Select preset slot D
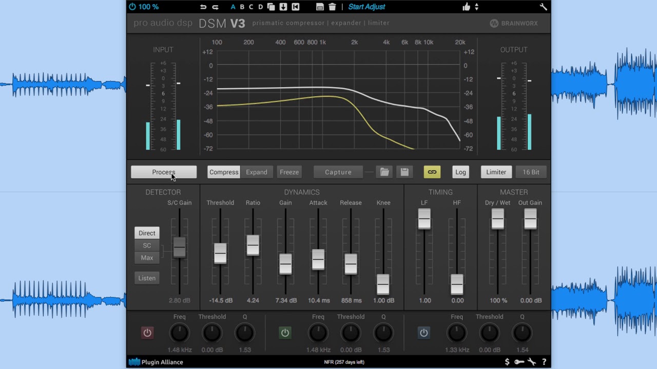 260,7
